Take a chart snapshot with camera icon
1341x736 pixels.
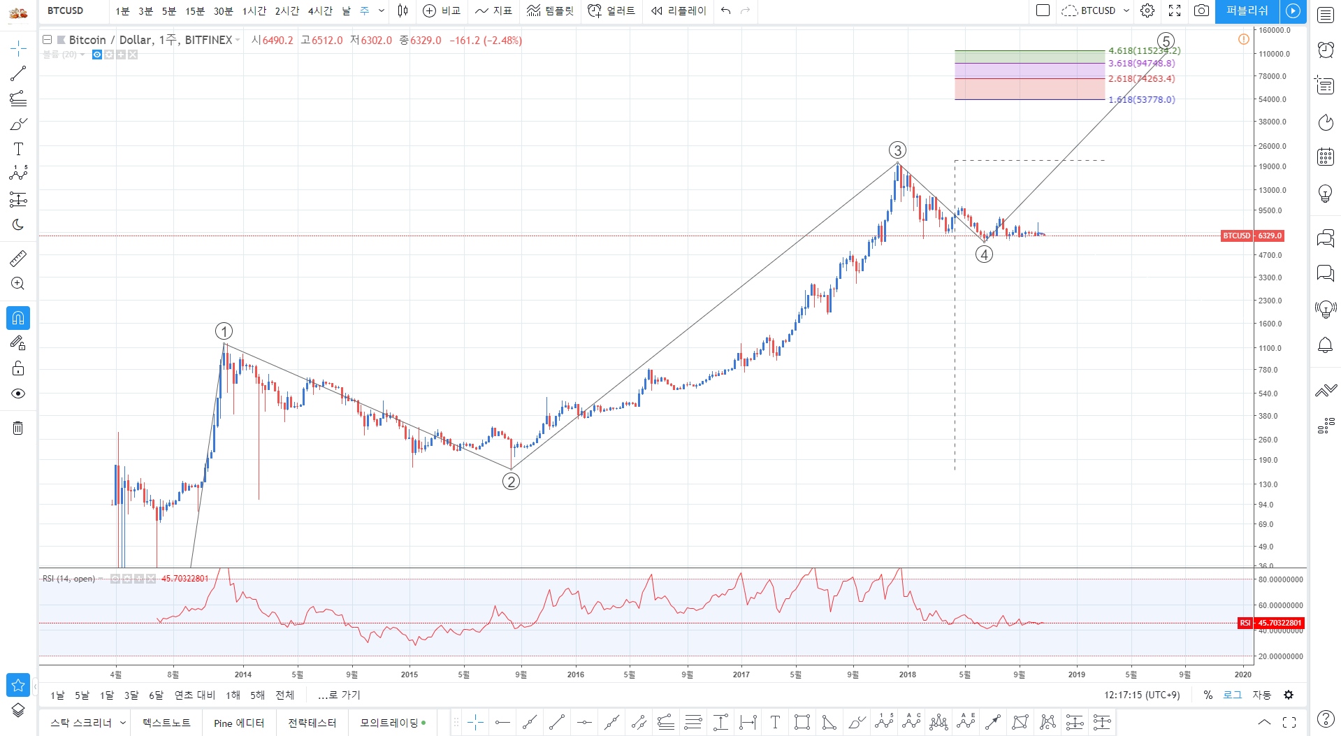(x=1201, y=10)
